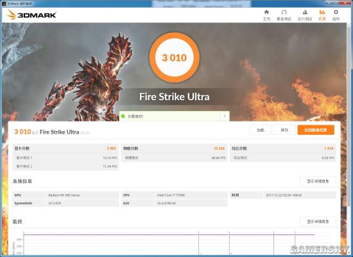Screen dimensions: 353x257
Task: Open the Options gear icon
Action: [336, 12]
